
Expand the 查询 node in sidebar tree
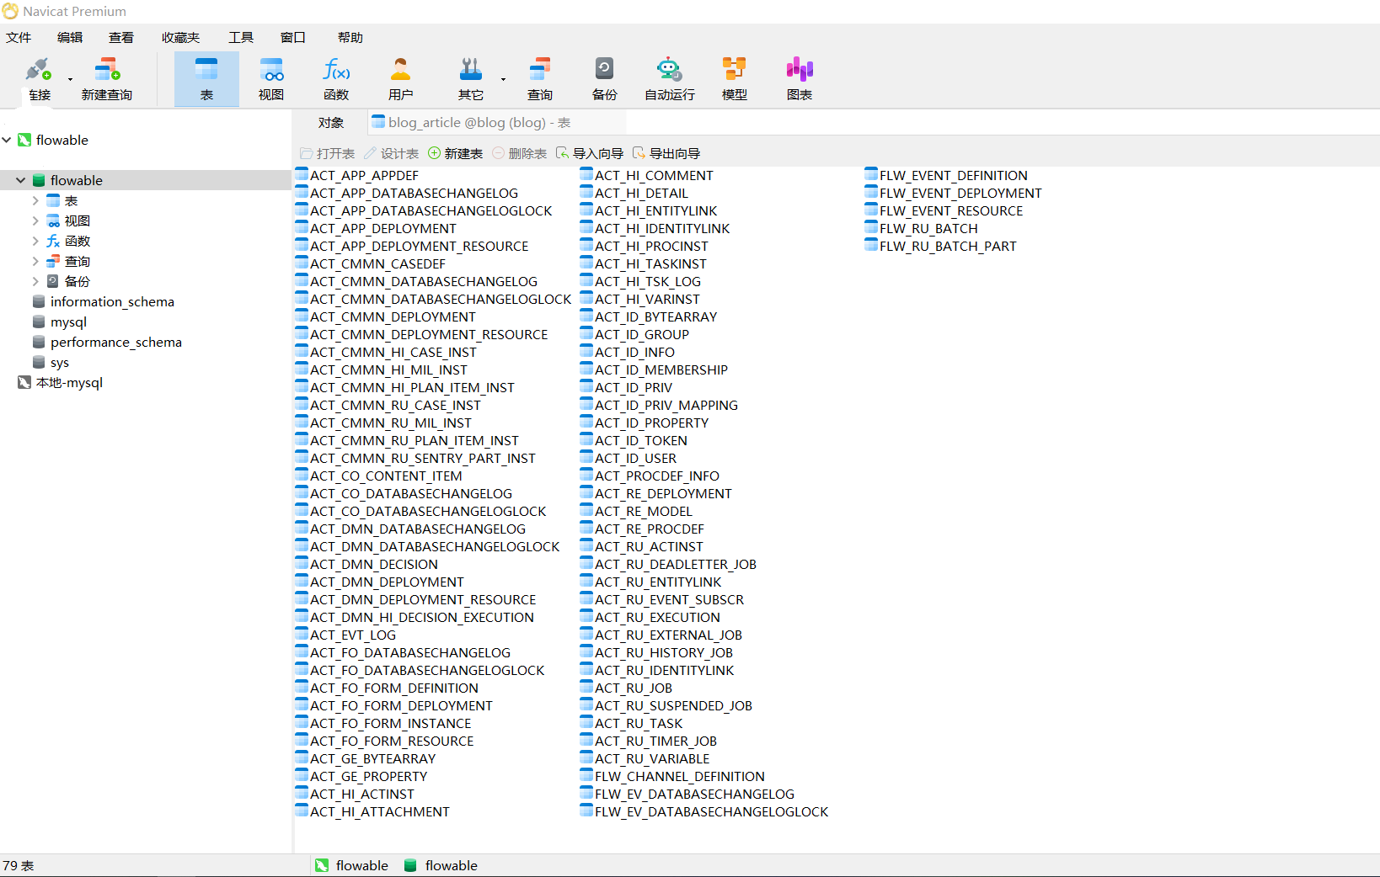pos(35,261)
